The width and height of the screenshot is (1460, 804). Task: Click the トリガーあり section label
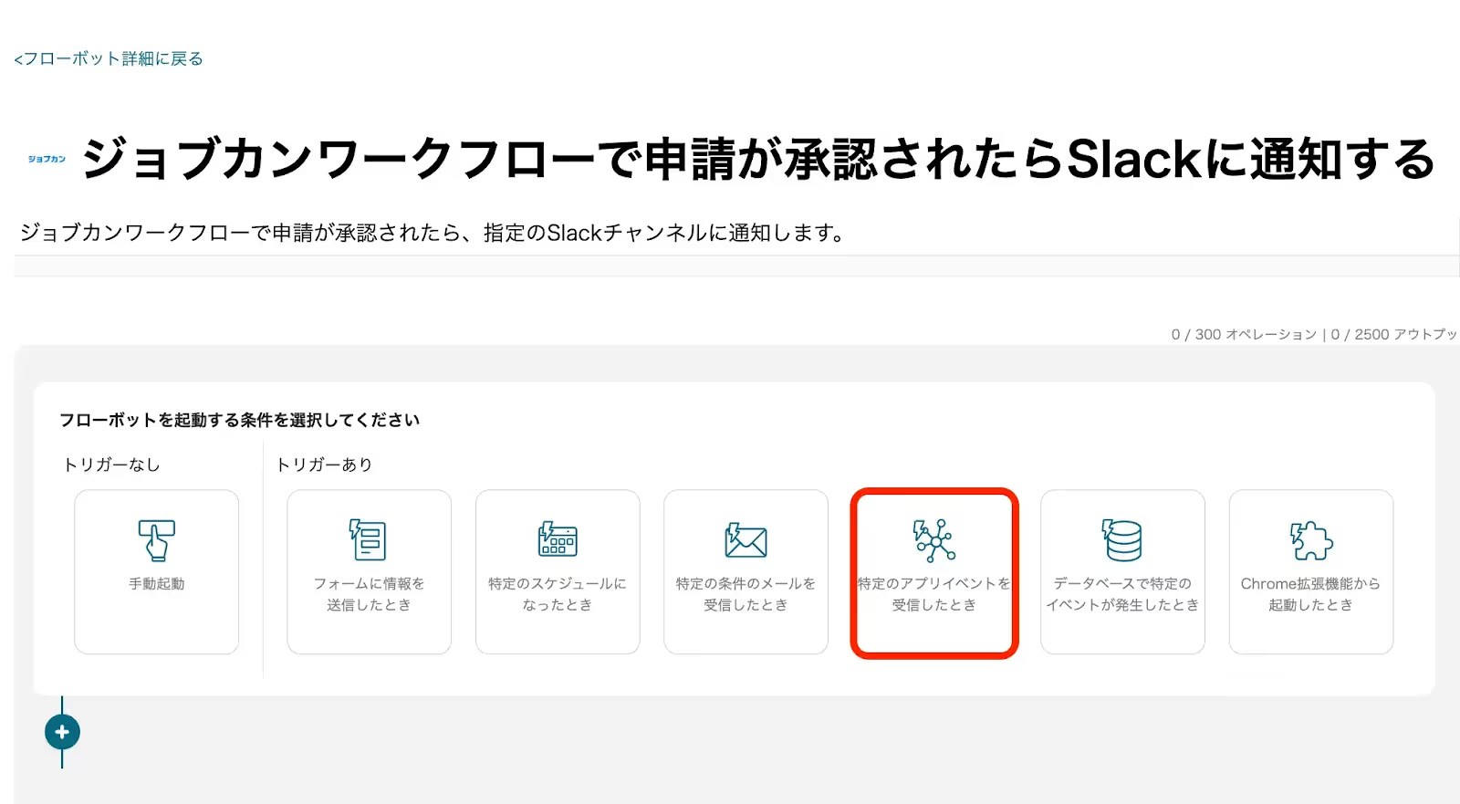coord(325,465)
